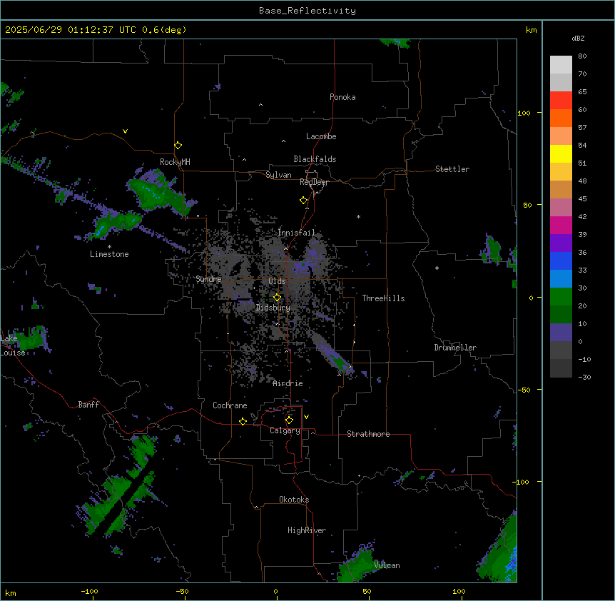615x601 pixels.
Task: Select the yellow diamond marker below Cochrane
Action: (243, 421)
